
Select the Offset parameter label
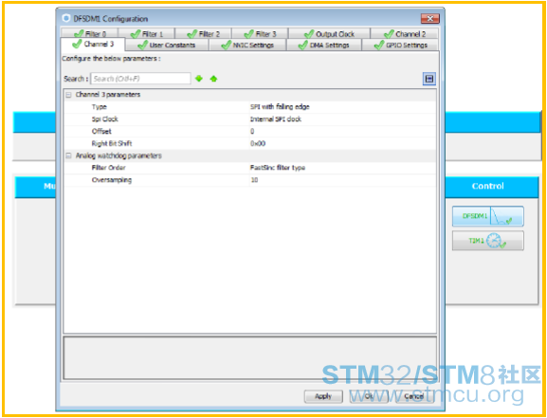101,131
